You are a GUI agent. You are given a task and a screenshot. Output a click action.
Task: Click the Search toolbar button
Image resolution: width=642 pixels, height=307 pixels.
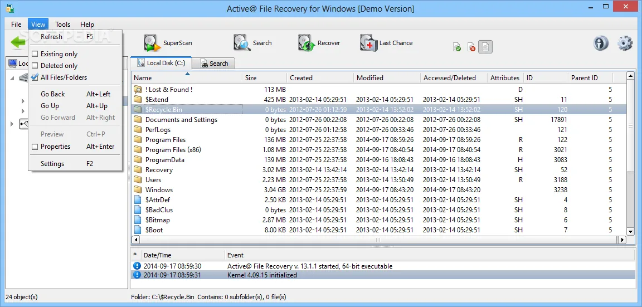(x=252, y=43)
